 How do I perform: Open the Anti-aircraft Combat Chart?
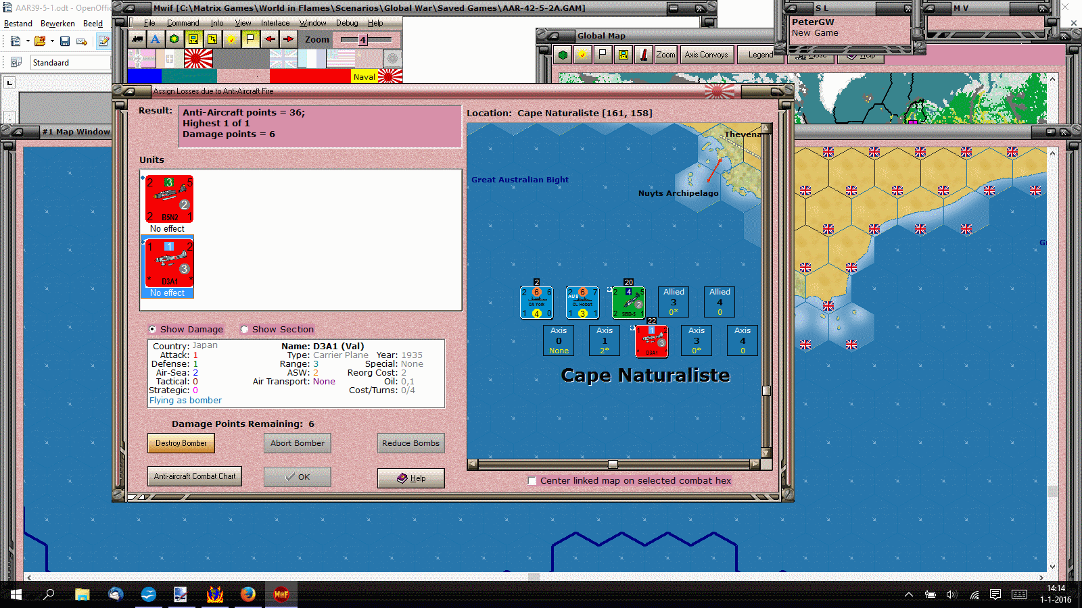pyautogui.click(x=195, y=476)
